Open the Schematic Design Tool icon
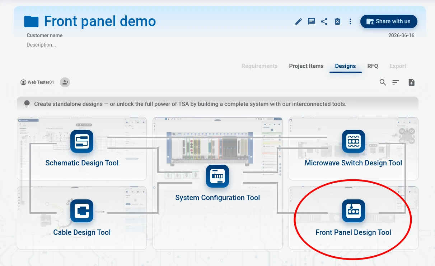Screen dimensions: 435x266 point(82,141)
